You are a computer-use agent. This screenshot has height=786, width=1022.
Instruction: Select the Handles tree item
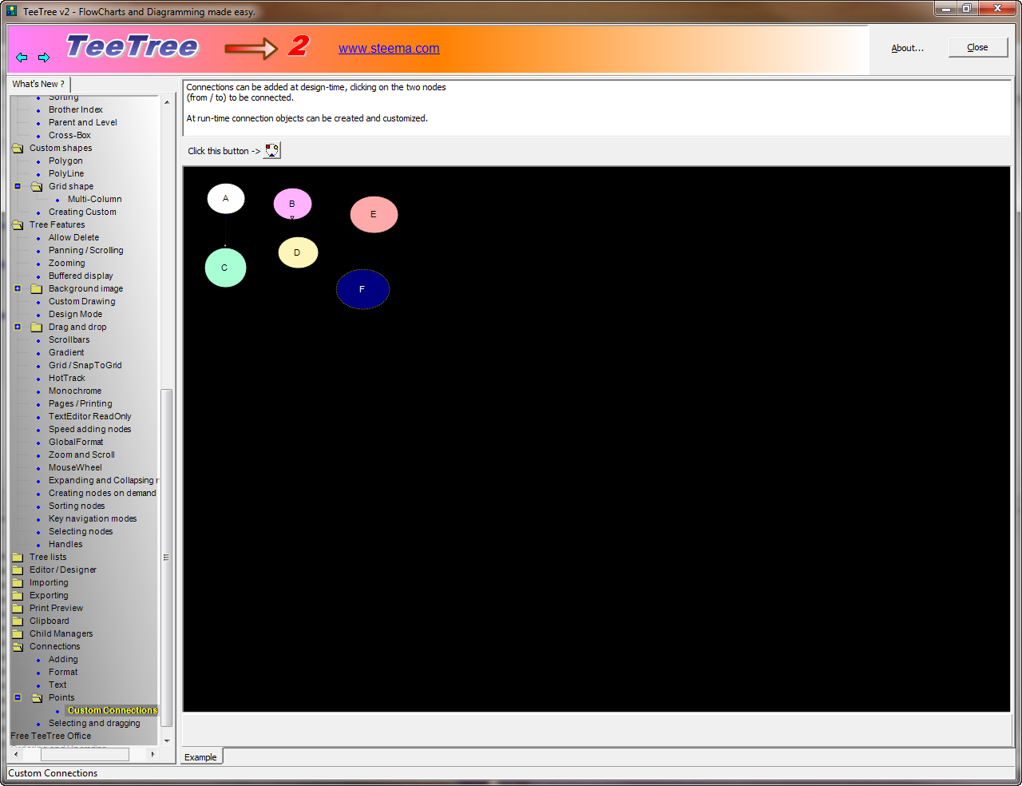click(65, 544)
